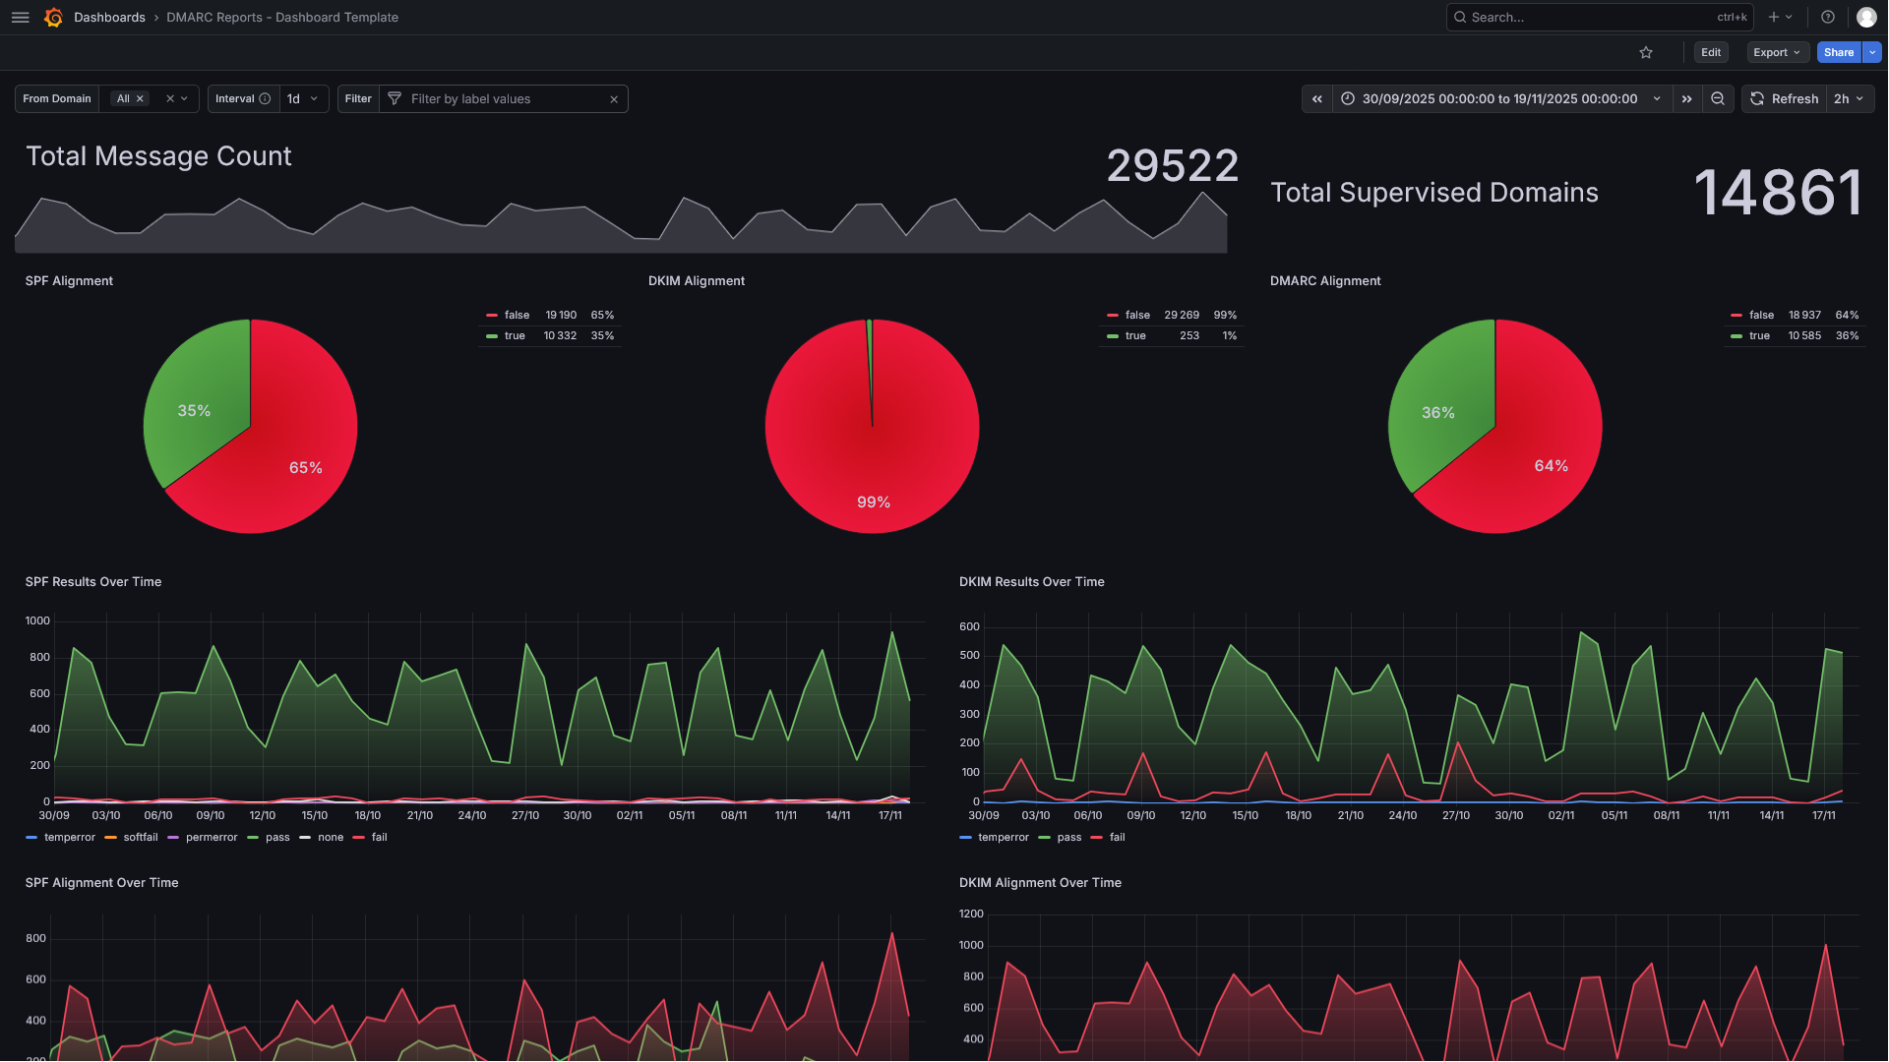Screen dimensions: 1889x1062
Task: Toggle 'temperror' in DKIM Results legend
Action: click(1004, 838)
